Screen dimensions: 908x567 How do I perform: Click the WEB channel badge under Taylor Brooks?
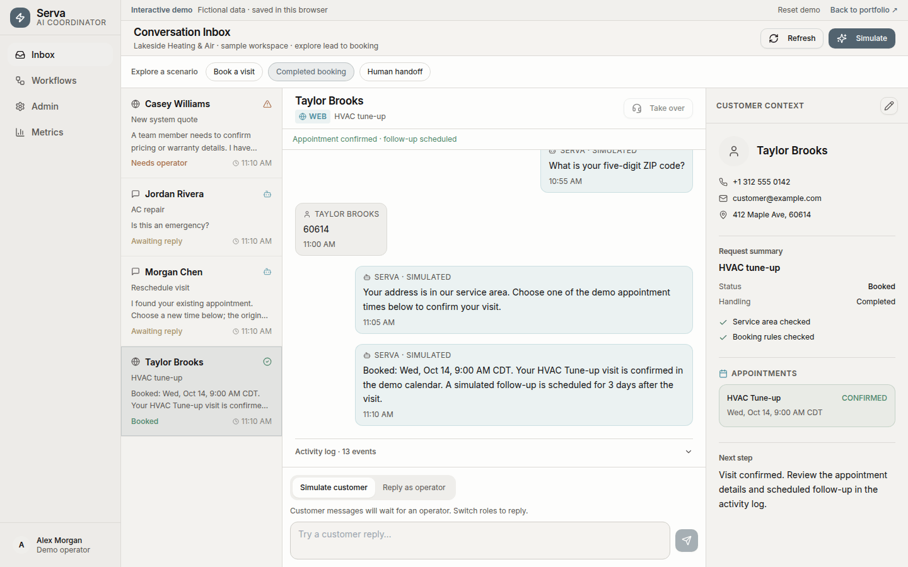pos(313,117)
